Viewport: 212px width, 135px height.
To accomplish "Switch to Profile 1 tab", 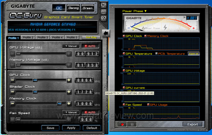I will (13, 38).
